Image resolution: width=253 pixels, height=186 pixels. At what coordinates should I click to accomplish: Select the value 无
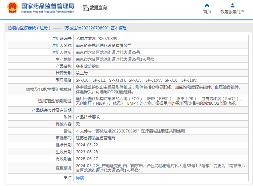click(x=78, y=124)
